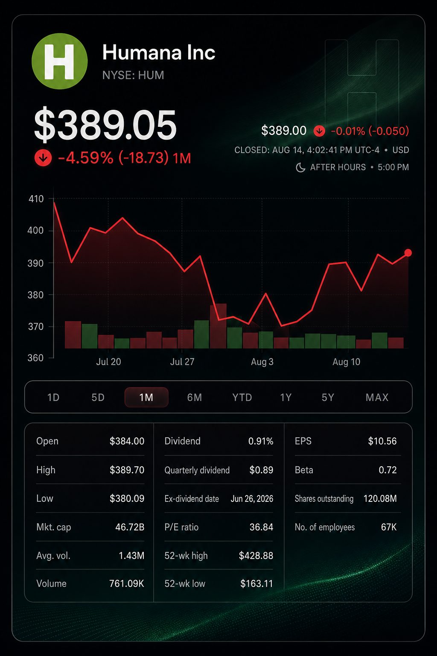Viewport: 437px width, 656px height.
Task: Click the No. of employees value 67K
Action: pos(389,527)
